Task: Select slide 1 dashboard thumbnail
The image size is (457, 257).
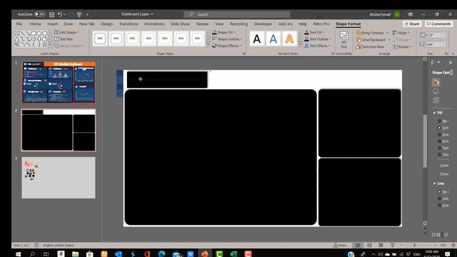Action: coord(59,82)
